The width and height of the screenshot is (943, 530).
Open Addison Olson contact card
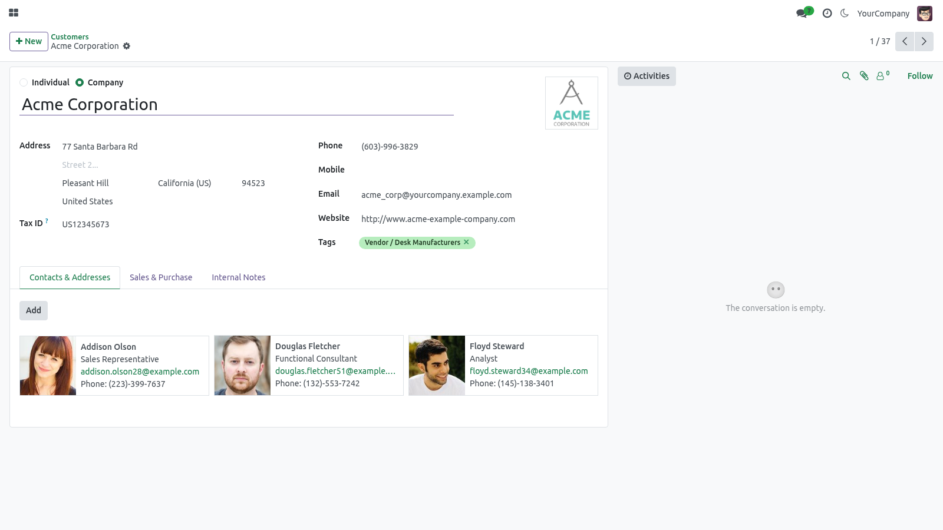tap(114, 366)
